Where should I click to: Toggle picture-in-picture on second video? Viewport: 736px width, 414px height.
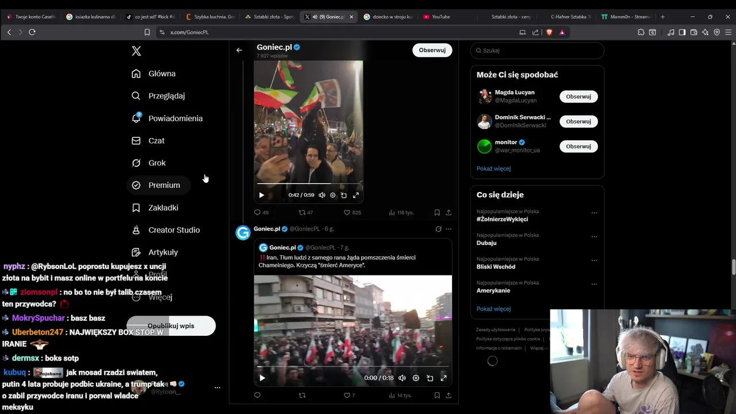(x=430, y=378)
